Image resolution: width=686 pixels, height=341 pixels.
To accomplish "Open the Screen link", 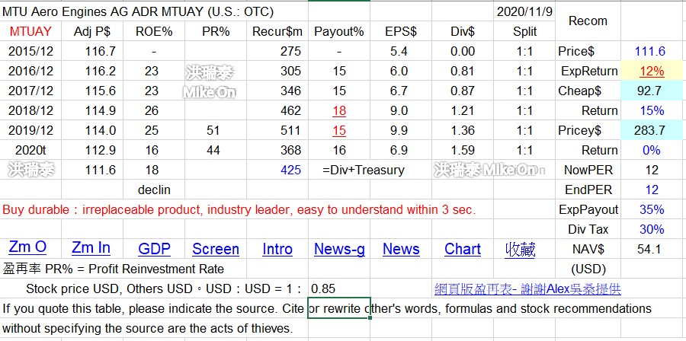I will pyautogui.click(x=216, y=249).
